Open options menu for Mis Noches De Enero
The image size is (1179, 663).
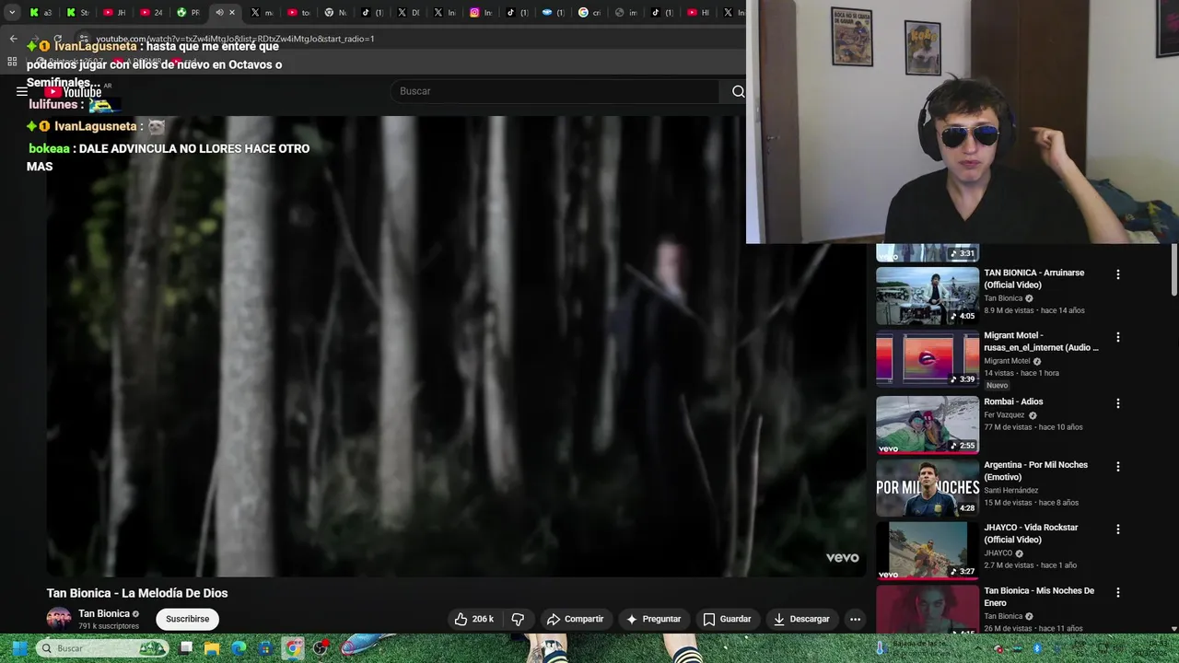click(x=1118, y=592)
